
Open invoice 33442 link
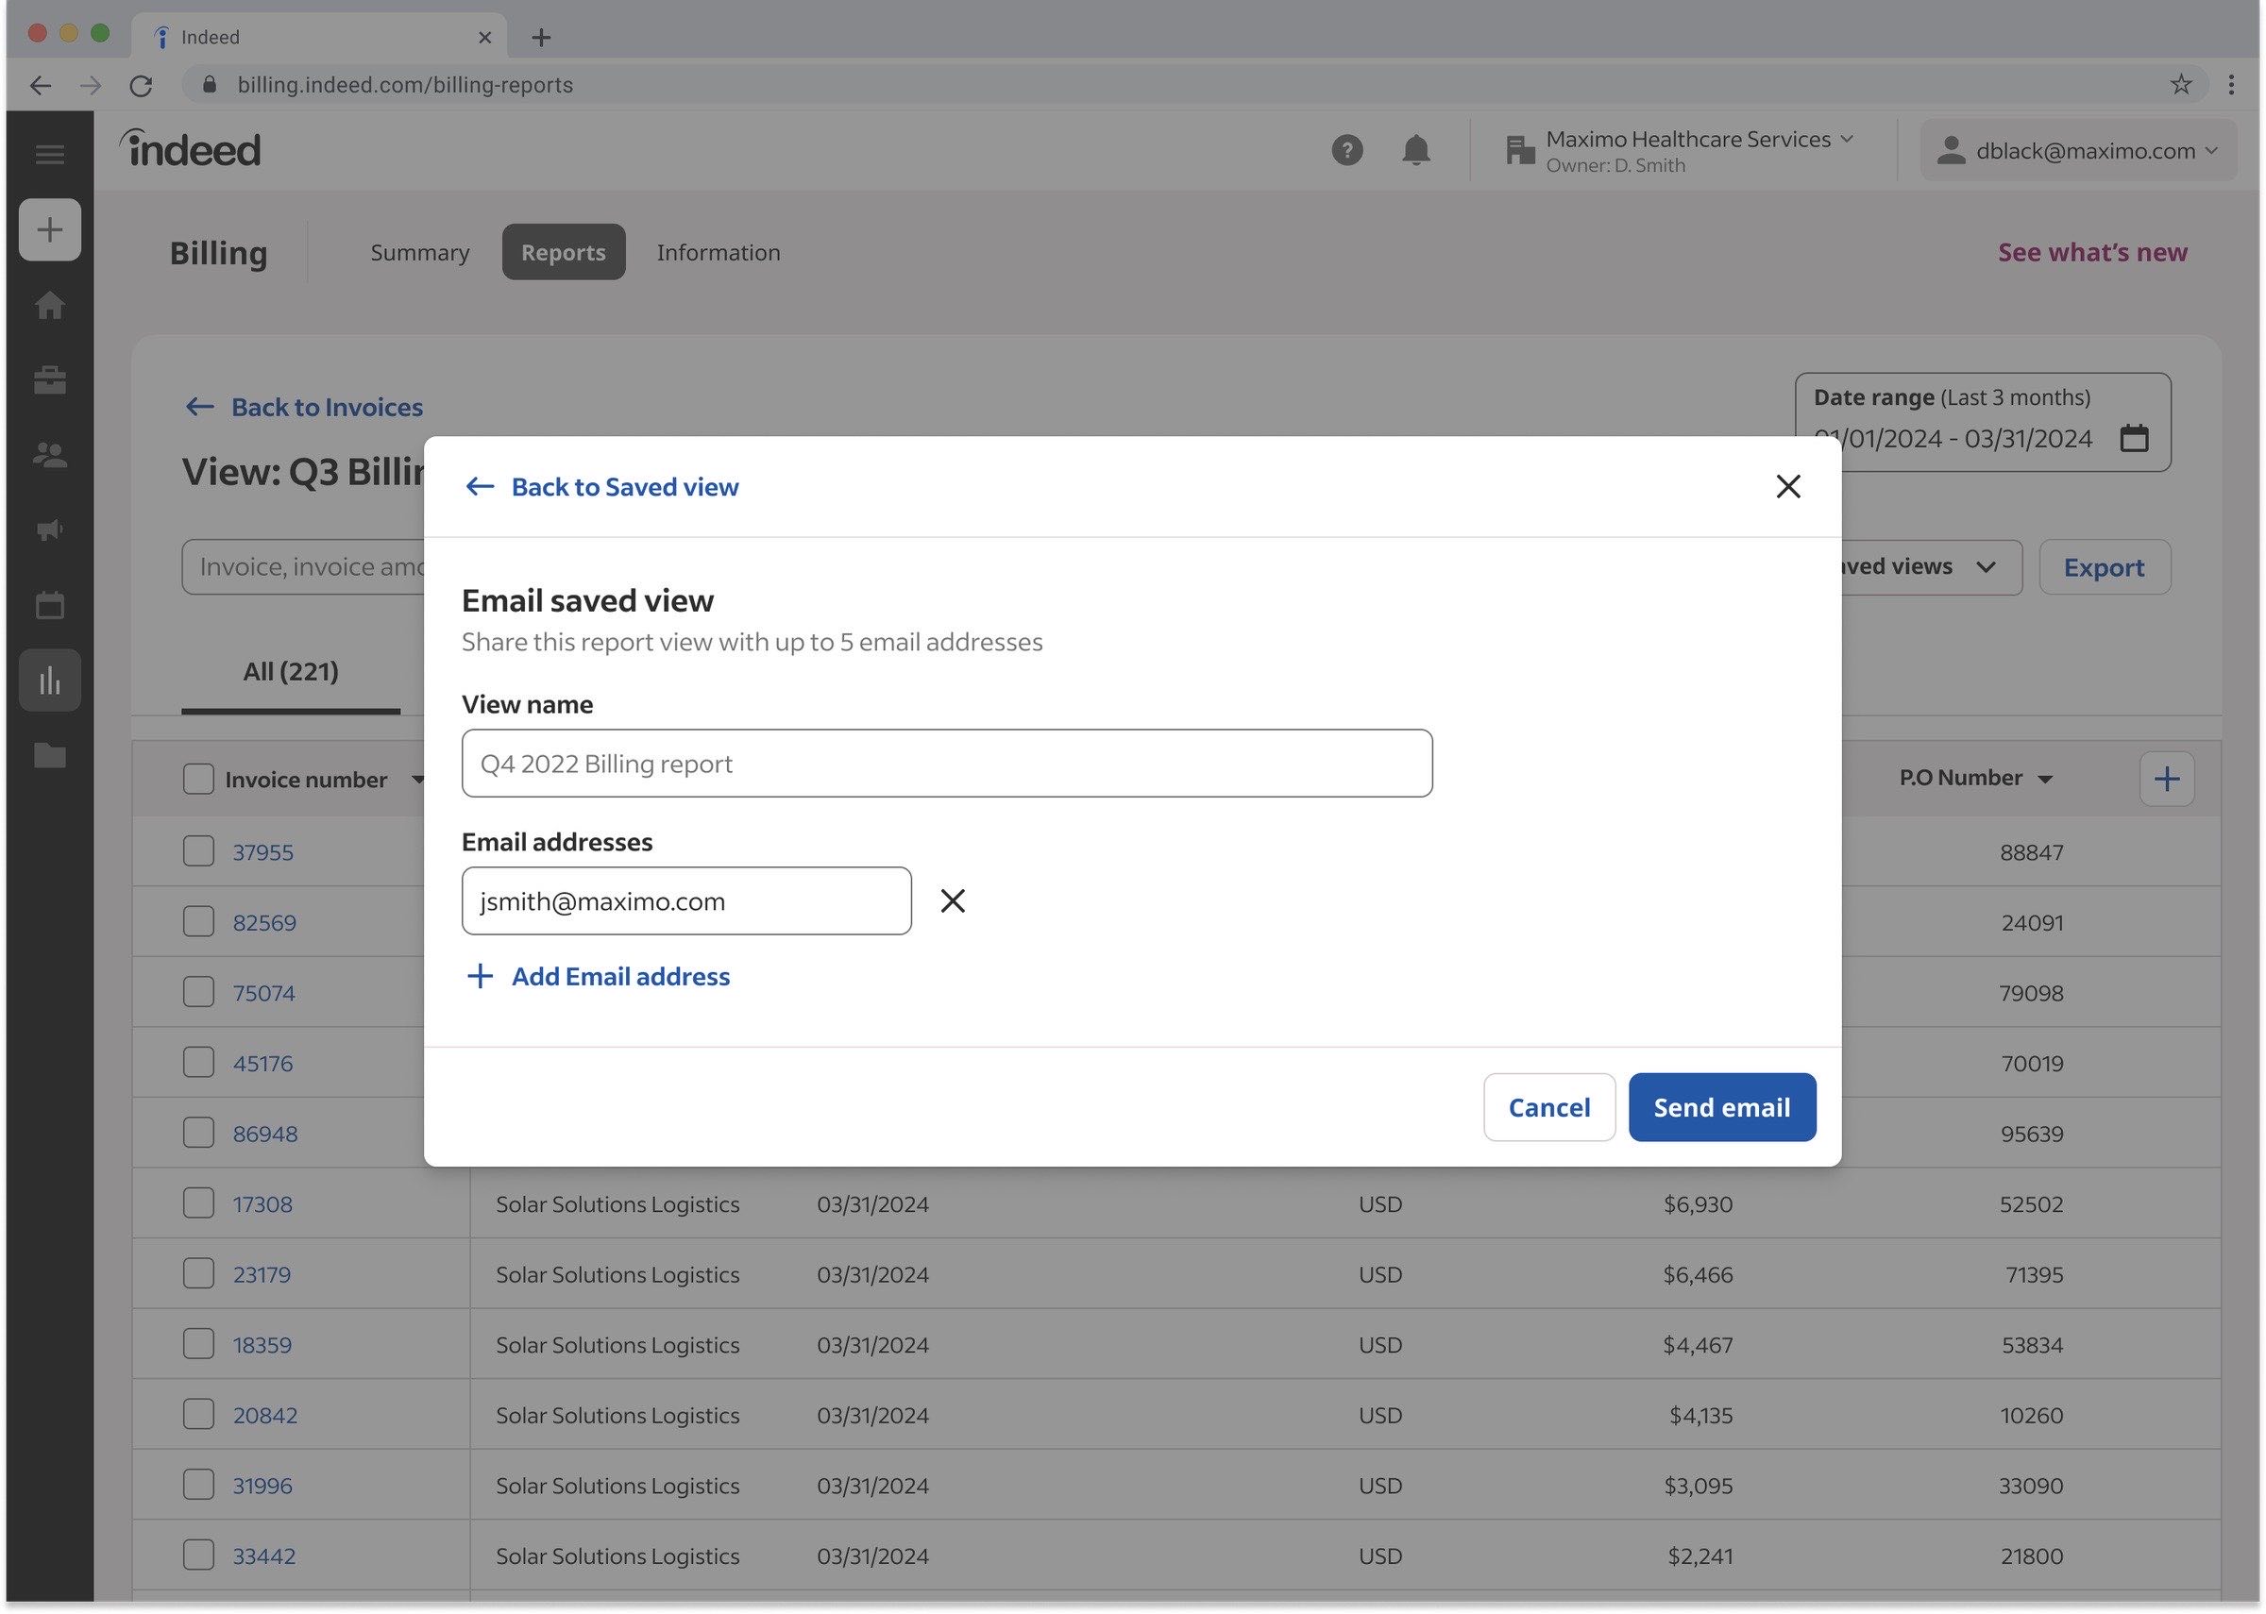[x=264, y=1556]
